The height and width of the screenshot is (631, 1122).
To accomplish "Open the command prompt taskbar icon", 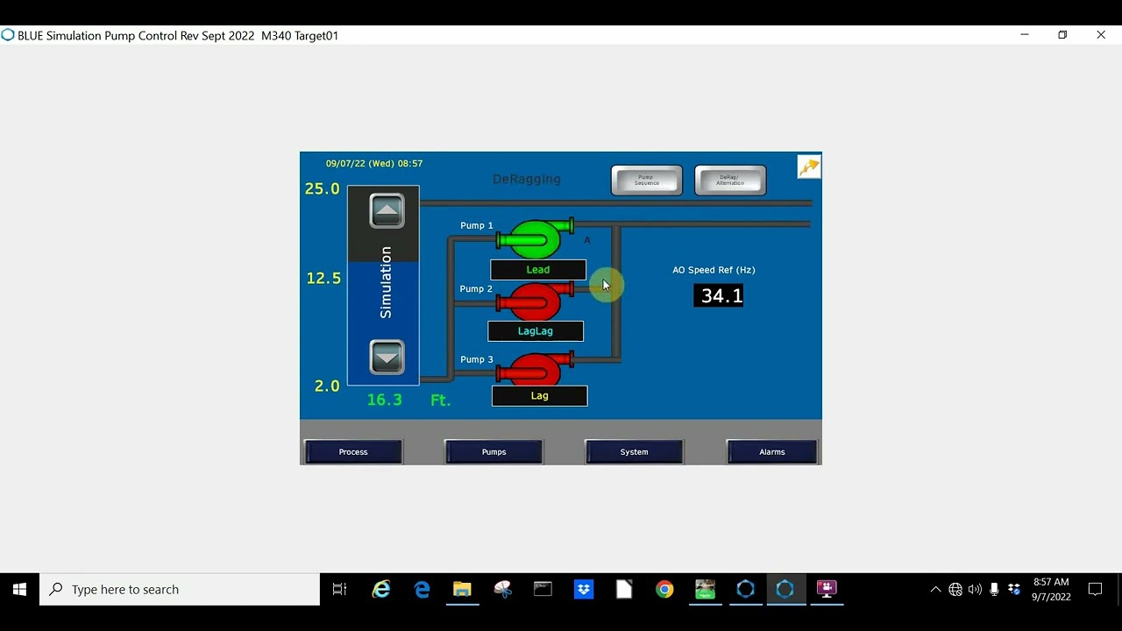I will 543,590.
